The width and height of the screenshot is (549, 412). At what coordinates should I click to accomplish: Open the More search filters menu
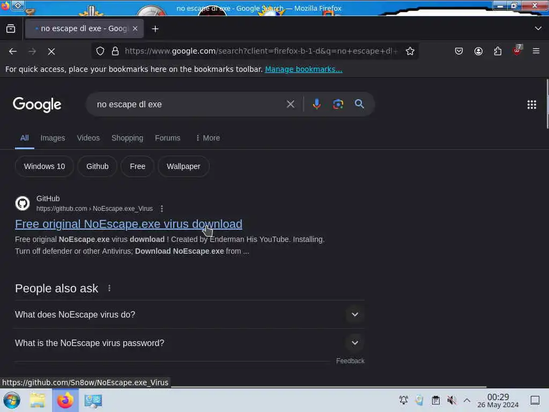(x=208, y=138)
